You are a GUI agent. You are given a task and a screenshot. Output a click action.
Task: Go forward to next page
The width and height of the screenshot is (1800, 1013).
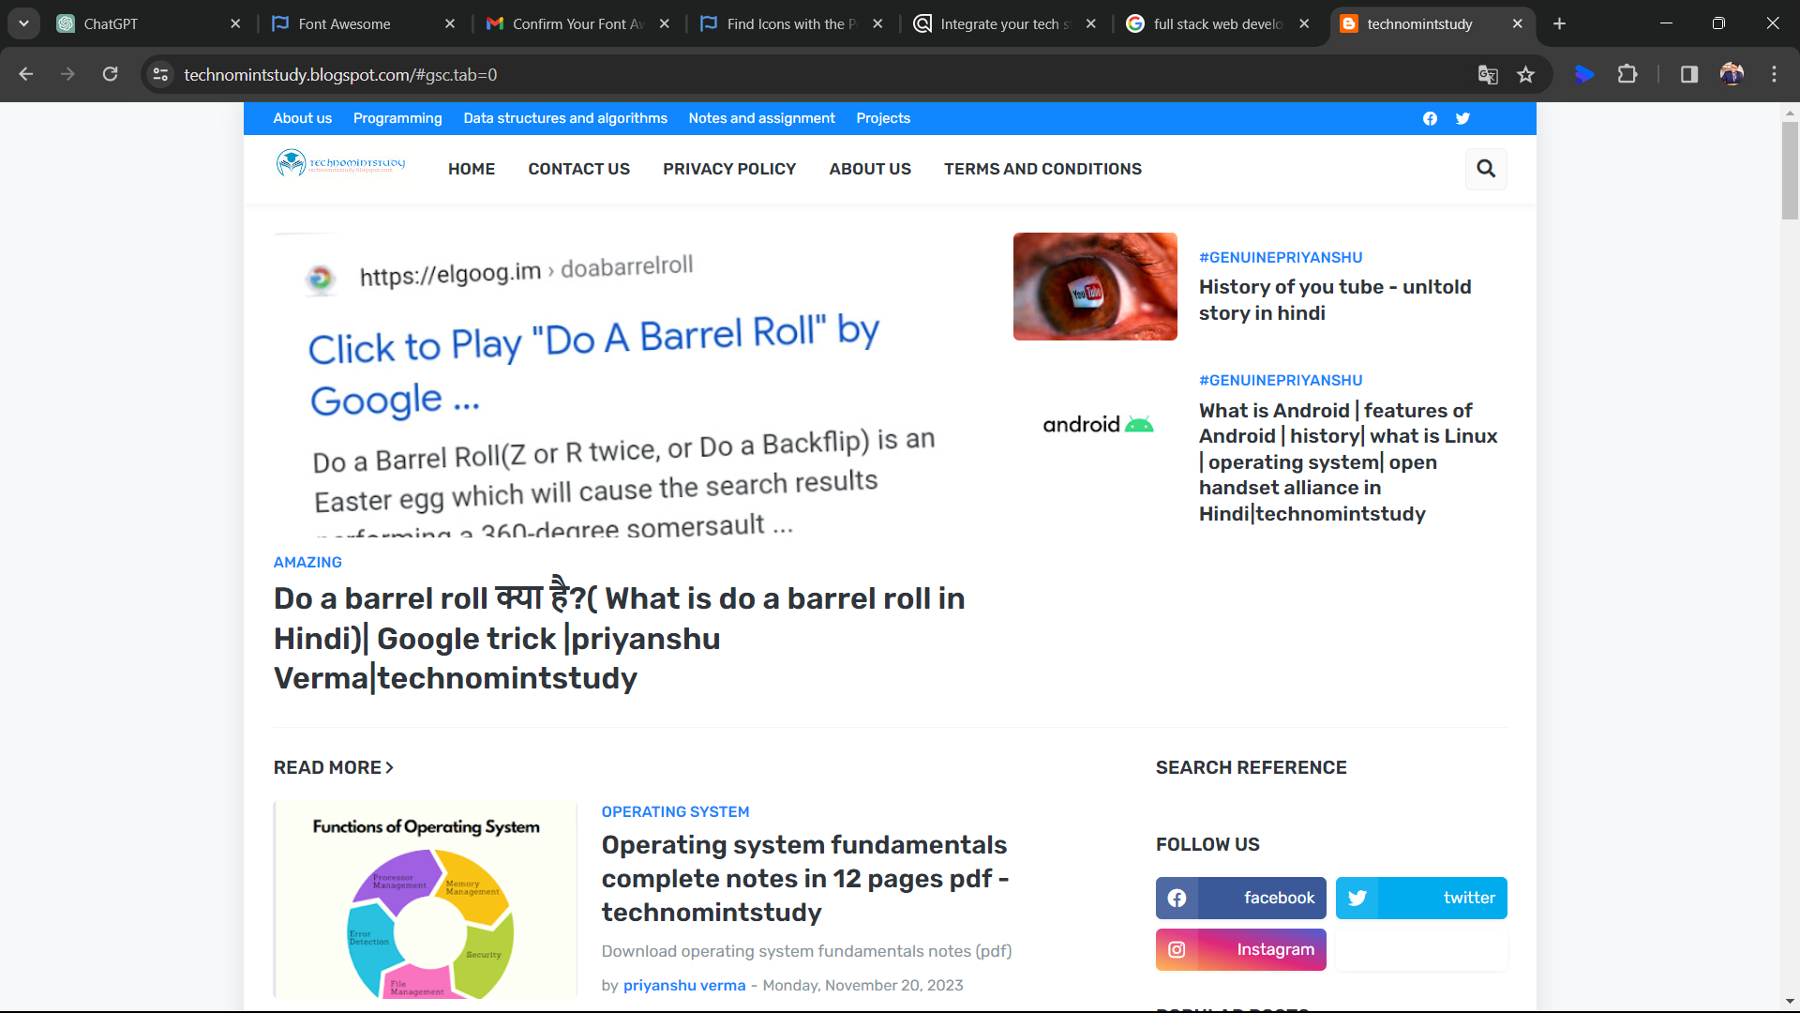tap(67, 74)
